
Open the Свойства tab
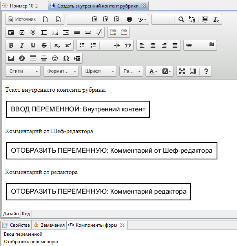click(16, 225)
